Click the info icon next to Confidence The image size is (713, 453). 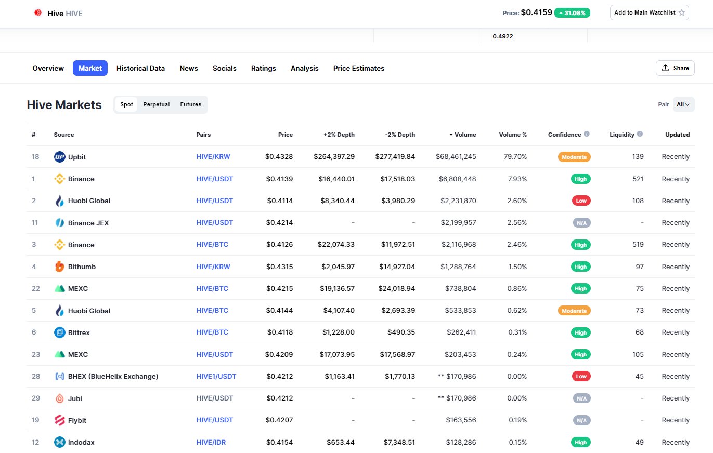[x=587, y=134]
